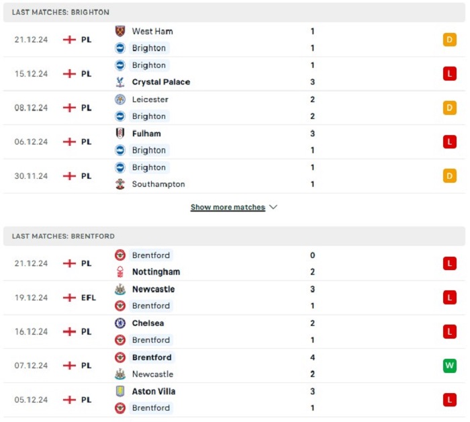Click the Aston Villa club crest
Screen dimensions: 470x422
120,391
